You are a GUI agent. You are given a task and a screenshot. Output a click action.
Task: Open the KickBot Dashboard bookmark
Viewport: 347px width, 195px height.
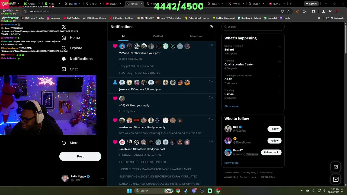[x=223, y=18]
